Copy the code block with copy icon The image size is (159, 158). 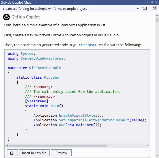click(12, 153)
